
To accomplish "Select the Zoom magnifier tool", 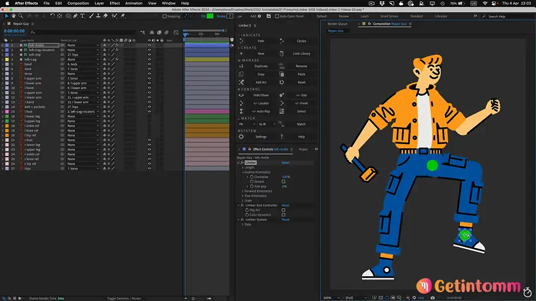I will (x=20, y=16).
